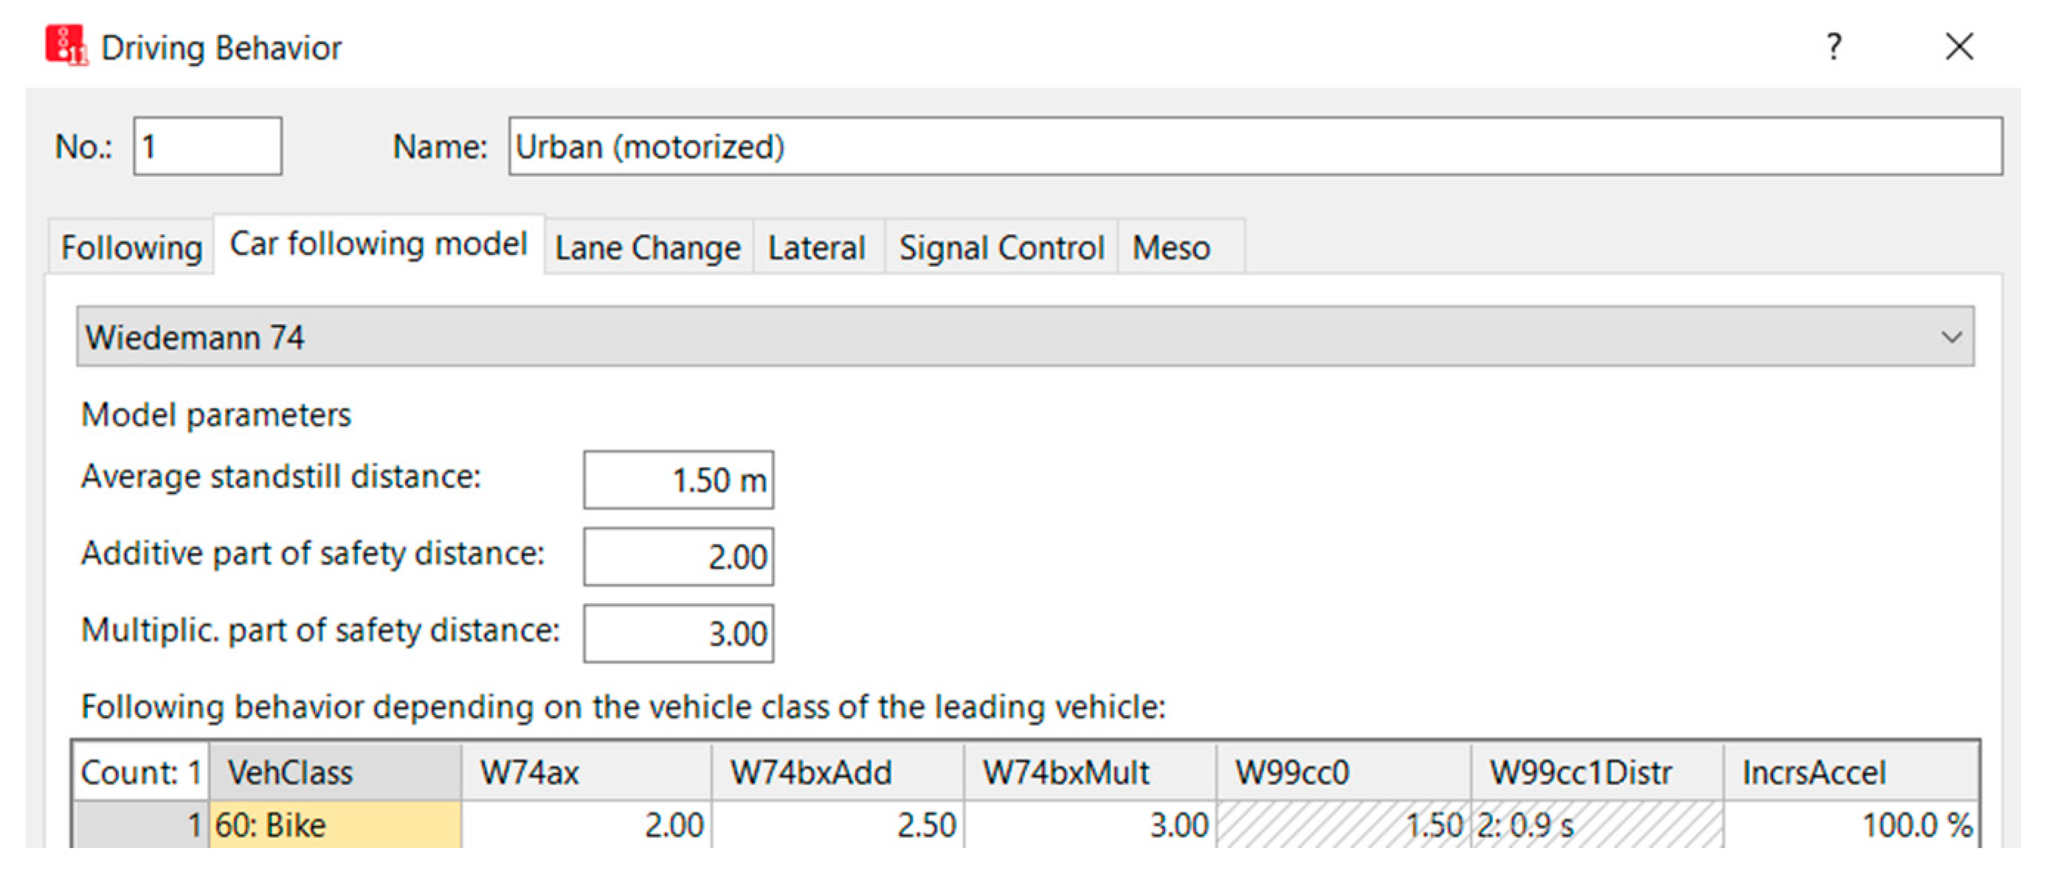Click the No. input field
This screenshot has width=2045, height=873.
pos(207,147)
